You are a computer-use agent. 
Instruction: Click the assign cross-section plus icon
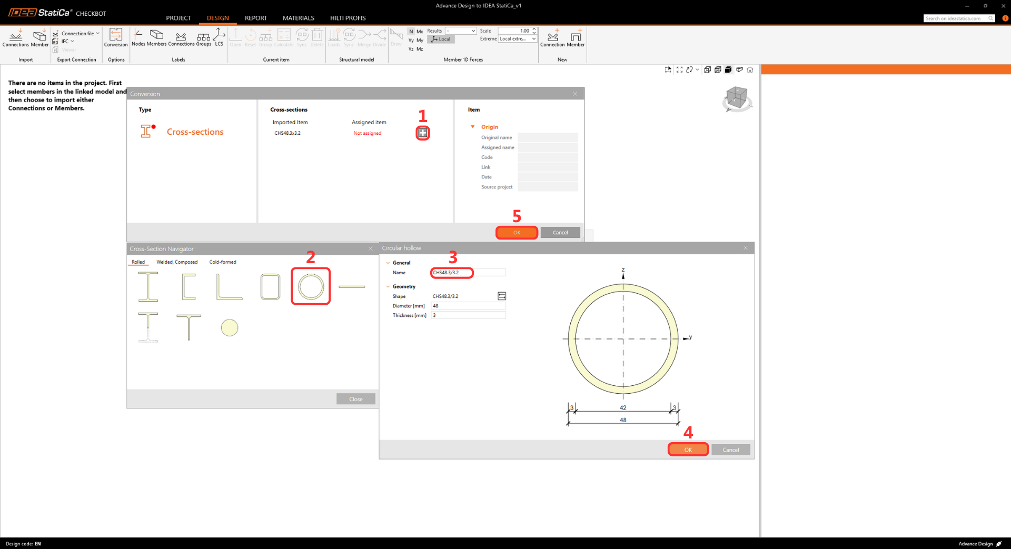423,133
